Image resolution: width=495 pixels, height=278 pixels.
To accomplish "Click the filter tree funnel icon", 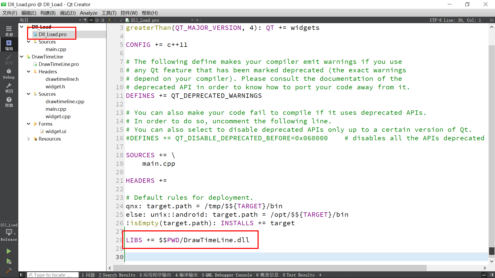I will tap(85, 20).
